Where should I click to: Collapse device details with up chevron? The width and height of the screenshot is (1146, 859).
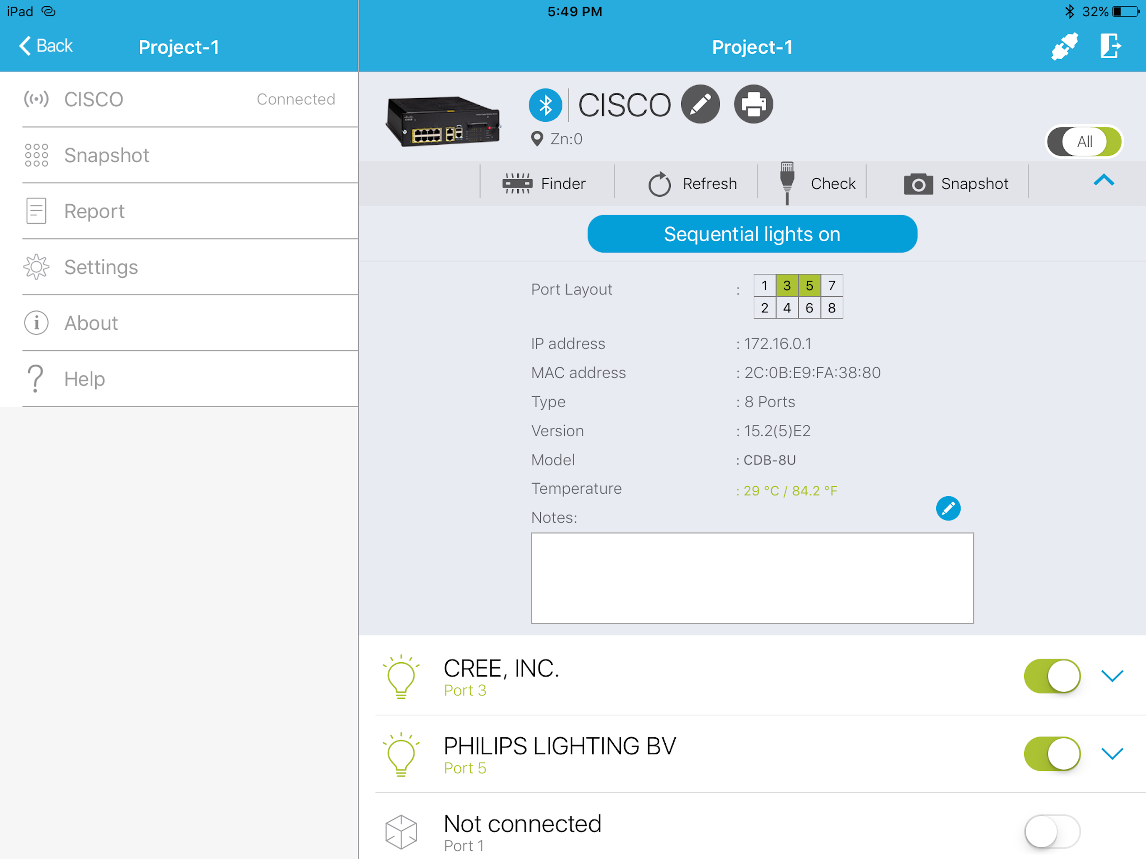click(1104, 180)
